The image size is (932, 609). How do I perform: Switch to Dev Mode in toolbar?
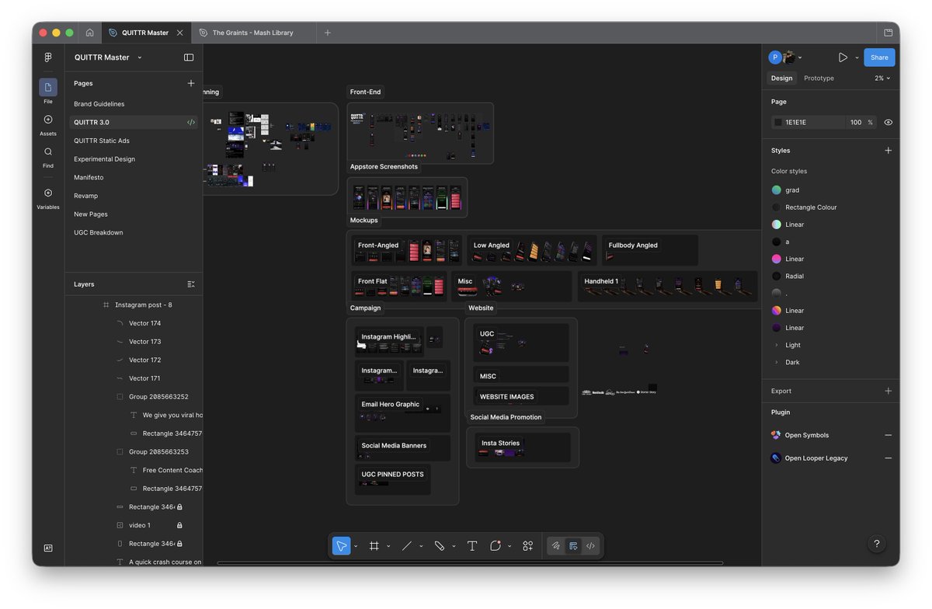pyautogui.click(x=590, y=546)
